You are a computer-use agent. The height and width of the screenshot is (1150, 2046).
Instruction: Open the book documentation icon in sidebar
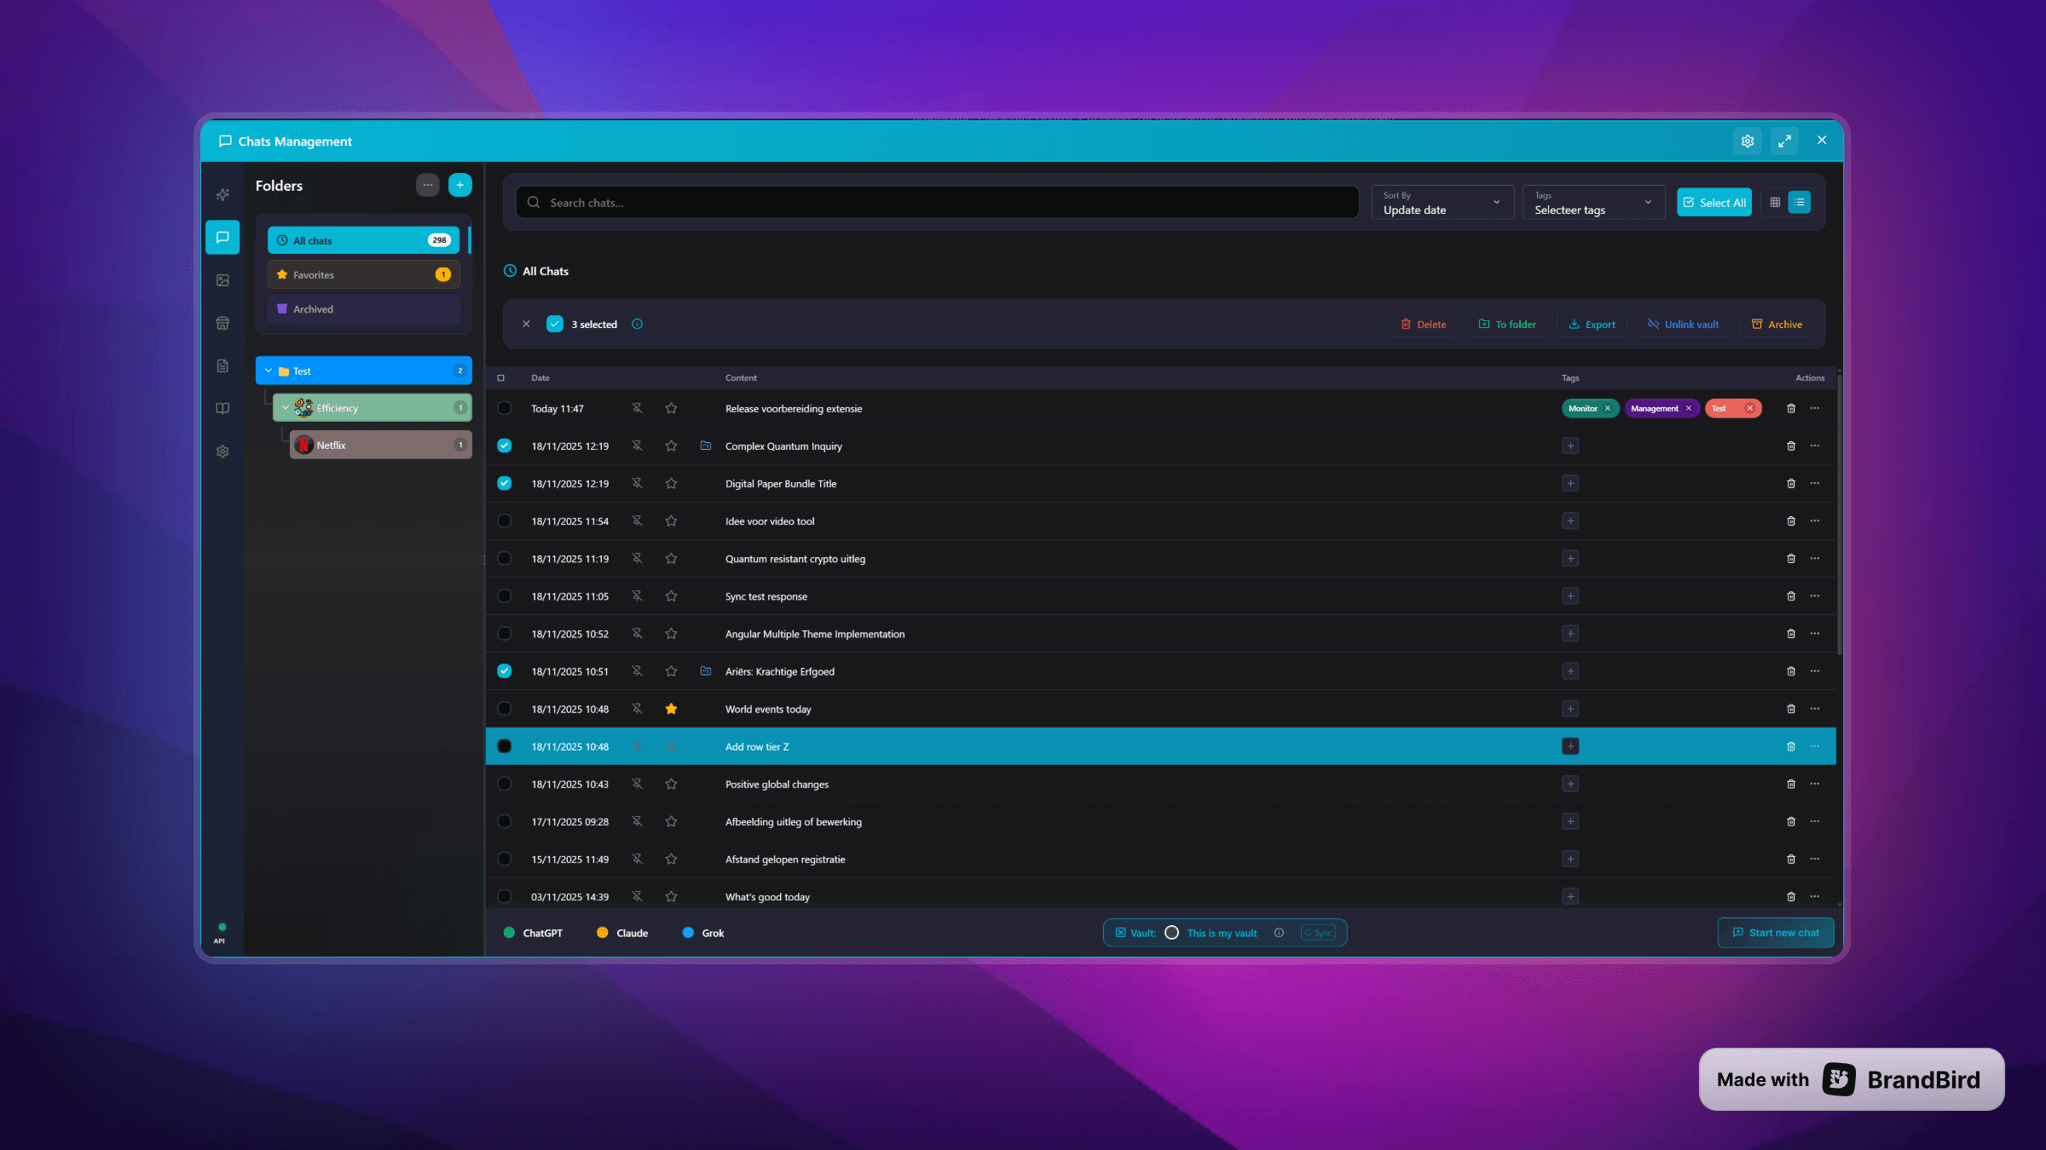tap(223, 408)
